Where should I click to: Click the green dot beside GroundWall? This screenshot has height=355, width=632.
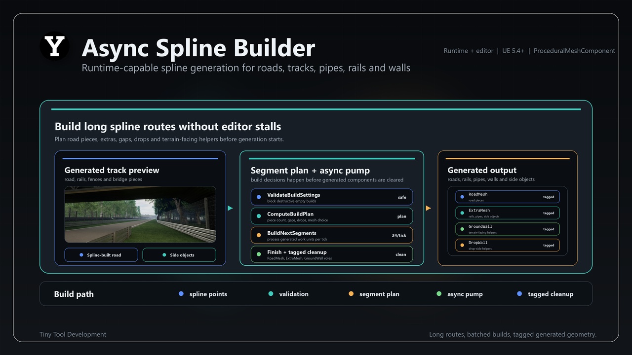[462, 229]
